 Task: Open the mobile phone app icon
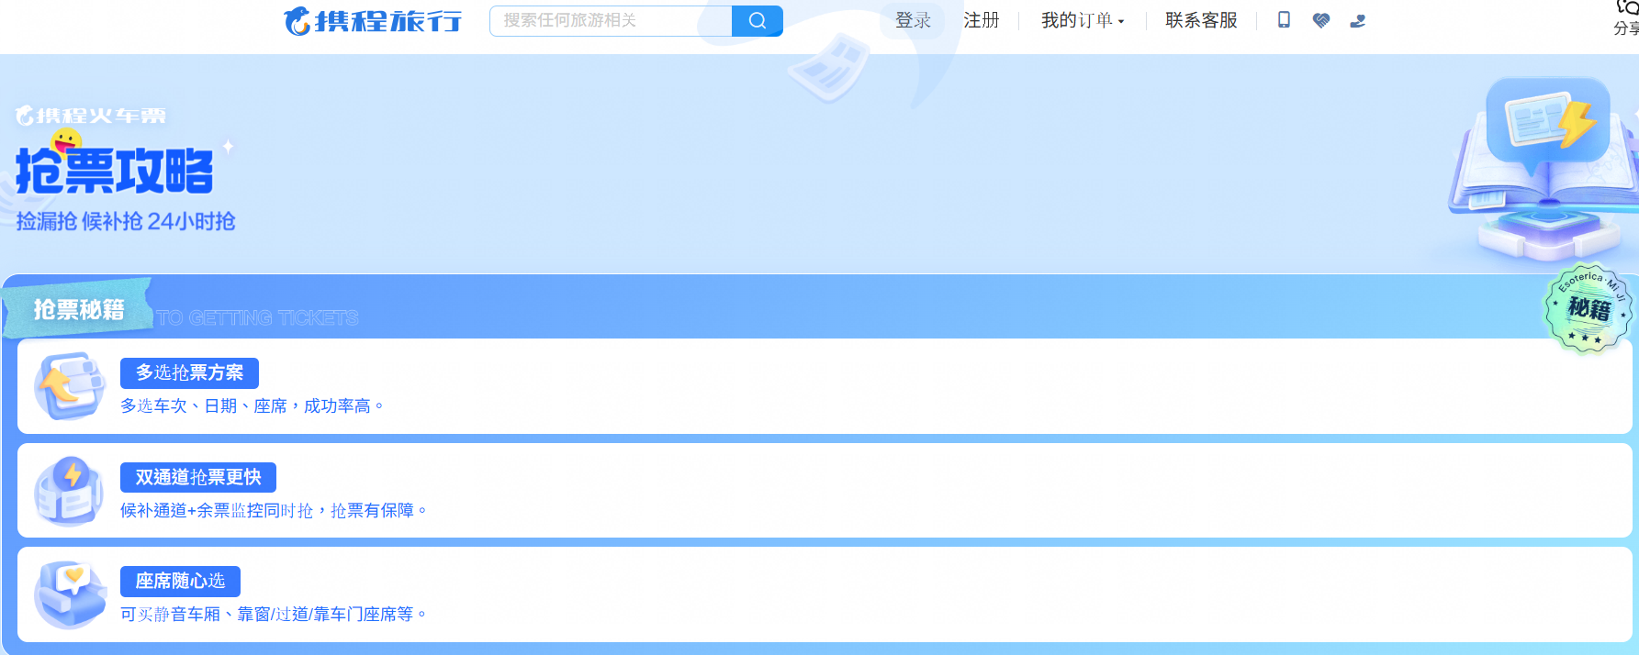(x=1284, y=19)
